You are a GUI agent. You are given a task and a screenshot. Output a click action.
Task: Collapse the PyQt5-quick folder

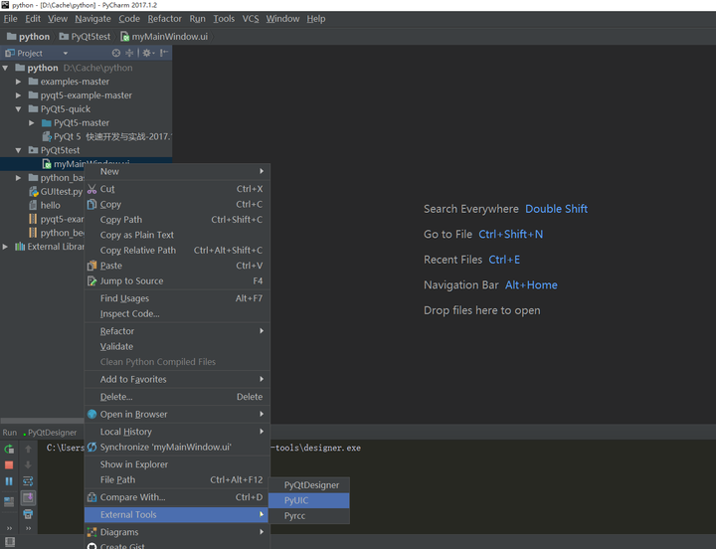coord(18,109)
